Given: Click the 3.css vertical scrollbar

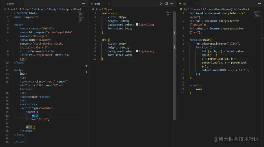Looking at the screenshot, I should pos(175,65).
